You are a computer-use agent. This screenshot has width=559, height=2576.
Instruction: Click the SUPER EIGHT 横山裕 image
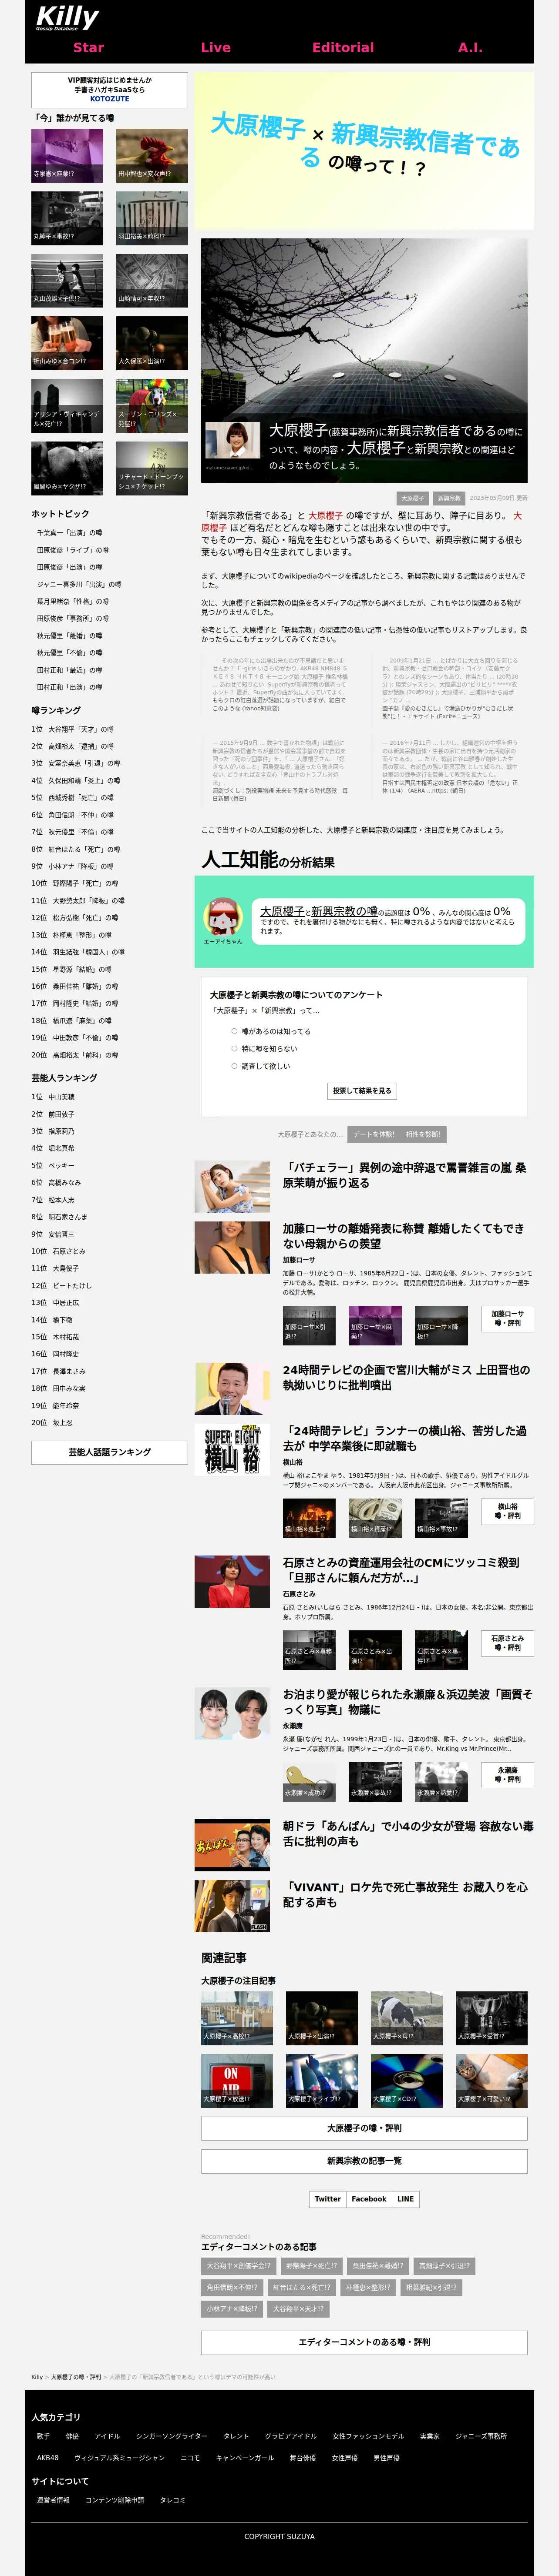point(232,1449)
